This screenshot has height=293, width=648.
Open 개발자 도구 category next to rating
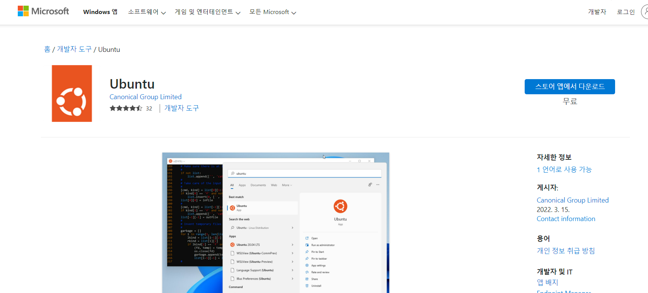click(182, 108)
